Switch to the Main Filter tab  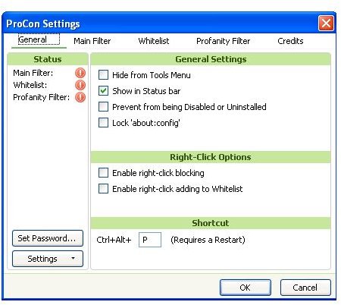tap(92, 41)
